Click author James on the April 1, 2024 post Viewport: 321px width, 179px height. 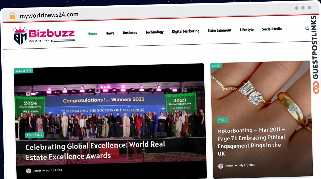37,171
